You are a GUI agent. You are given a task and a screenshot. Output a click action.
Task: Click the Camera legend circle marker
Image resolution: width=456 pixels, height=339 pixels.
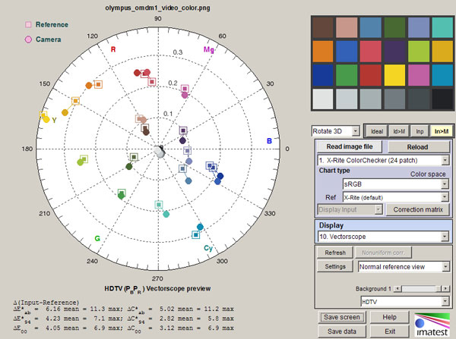coord(28,39)
